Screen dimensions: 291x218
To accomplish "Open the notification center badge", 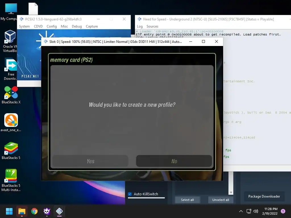I will tap(283, 211).
